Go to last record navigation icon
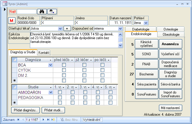Image resolution: width=192 pixels, height=124 pixels. click(x=48, y=120)
